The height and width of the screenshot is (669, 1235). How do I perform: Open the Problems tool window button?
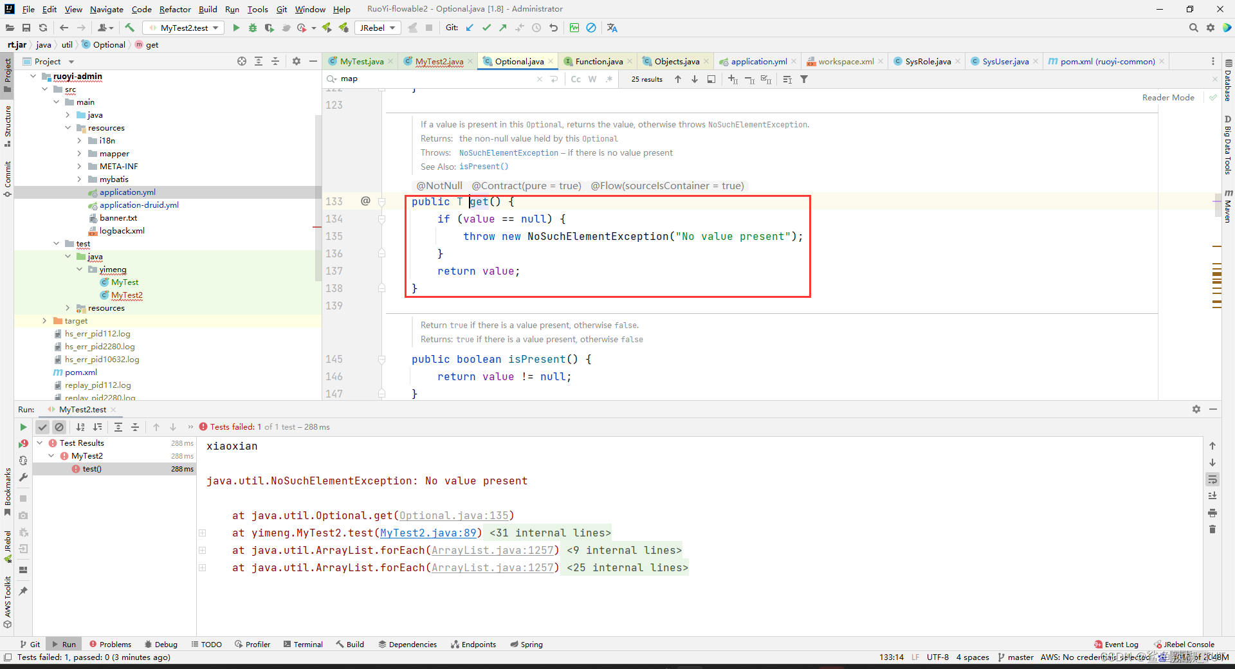(x=111, y=645)
